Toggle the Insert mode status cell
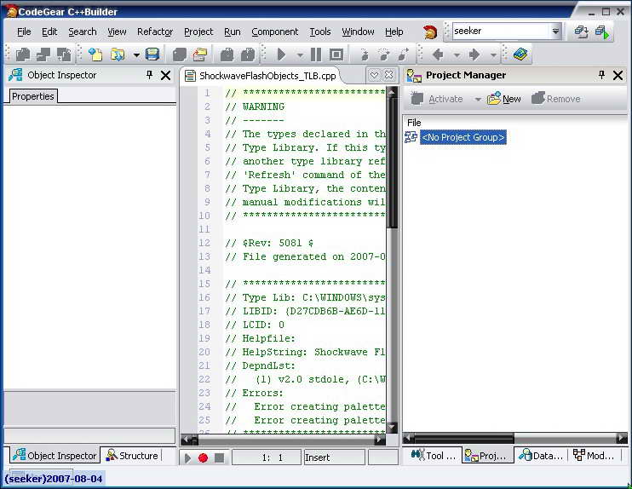Viewport: 632px width, 489px height. tap(334, 457)
